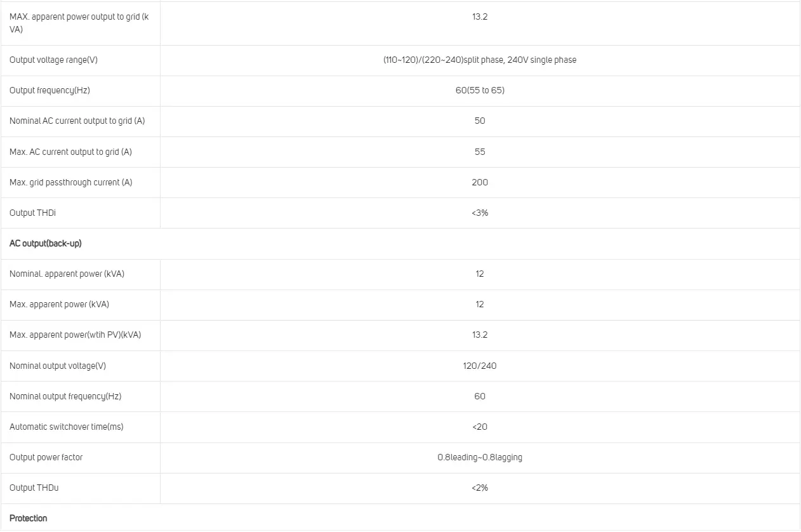Screen dimensions: 801x532
Task: Click the 'AC output(back-up)' section header
Action: [x=45, y=243]
